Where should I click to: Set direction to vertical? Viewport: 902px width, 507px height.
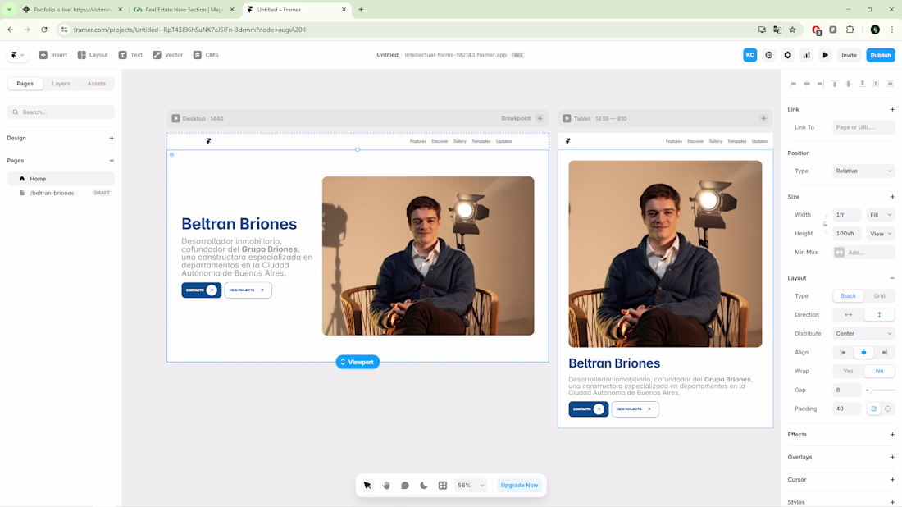[x=879, y=315]
